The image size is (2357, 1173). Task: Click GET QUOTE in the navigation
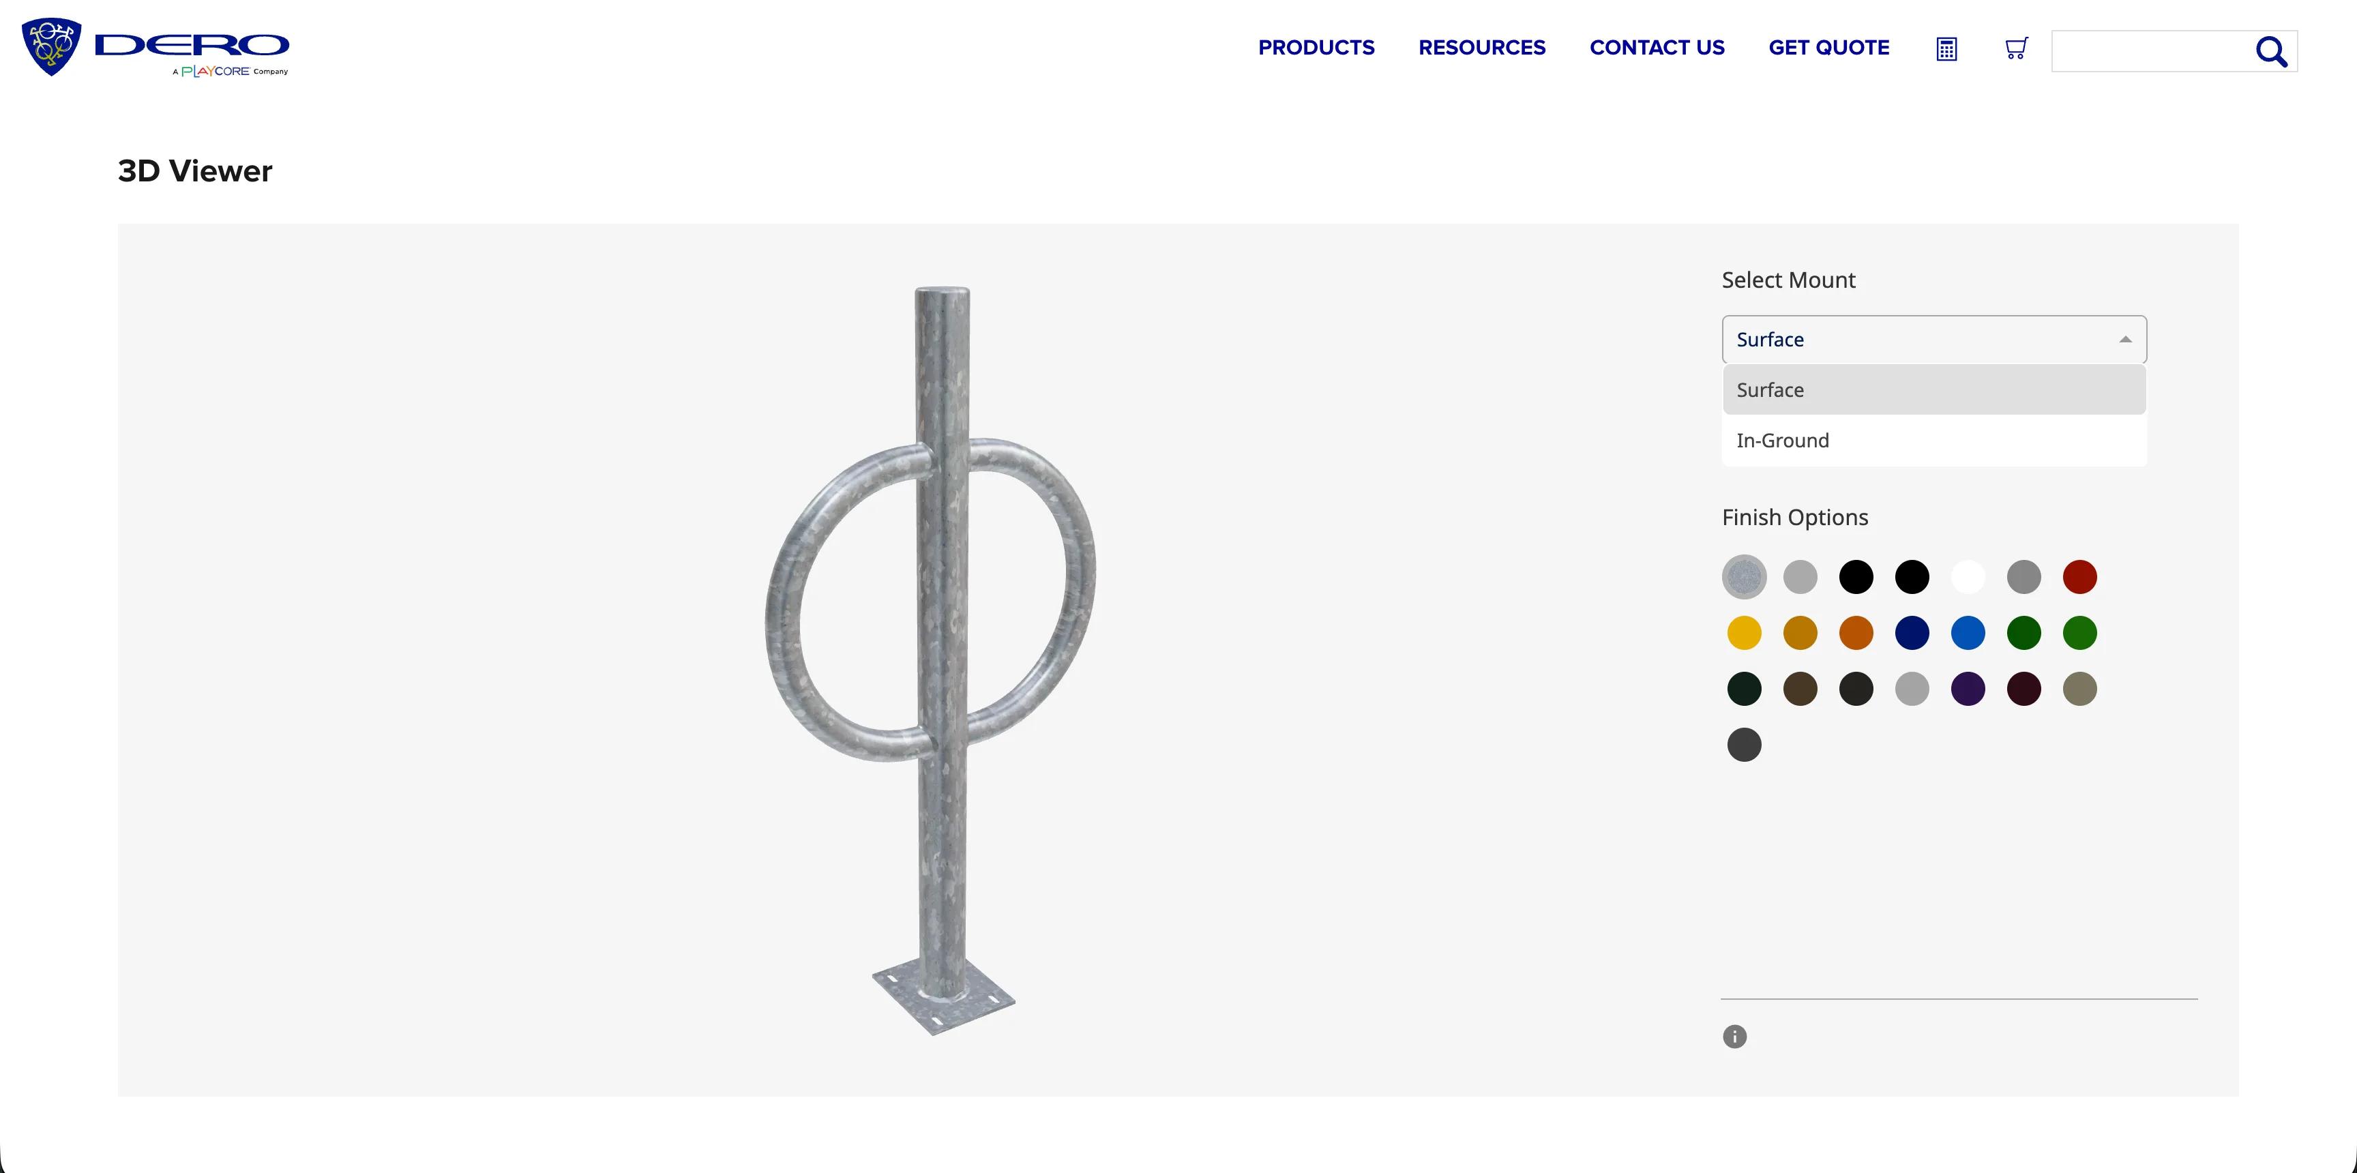coord(1828,48)
